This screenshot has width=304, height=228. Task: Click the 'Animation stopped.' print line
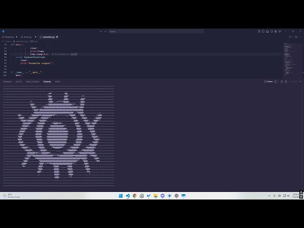(x=37, y=63)
